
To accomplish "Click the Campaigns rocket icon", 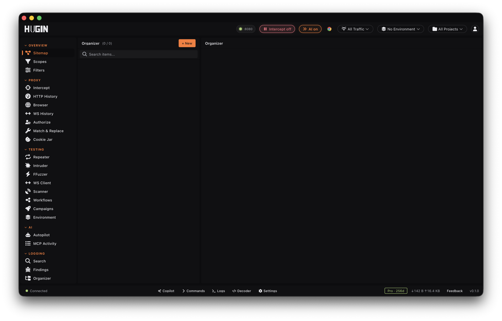I will click(28, 209).
